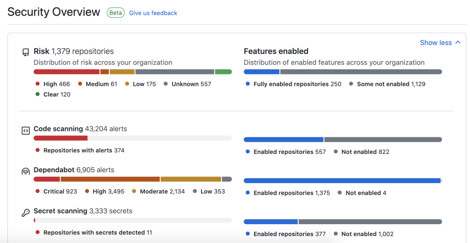470x243 pixels.
Task: Select the Critical 923 Dependabot legend
Action: (60, 191)
